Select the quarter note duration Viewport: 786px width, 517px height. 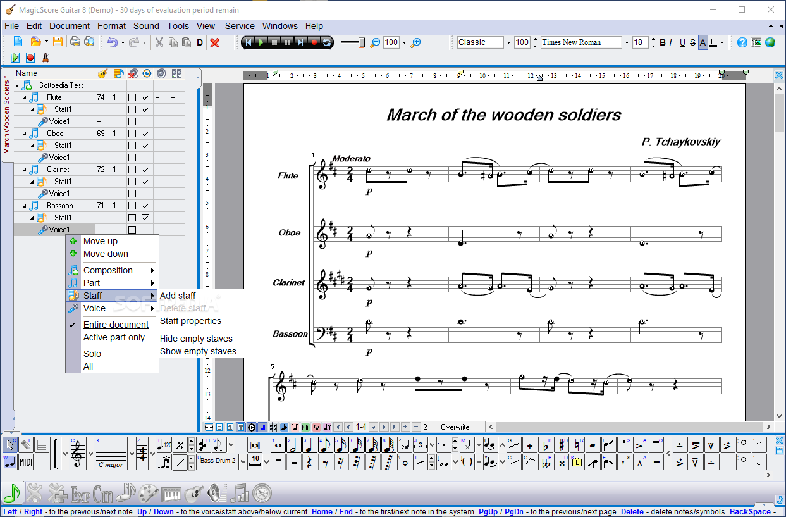309,445
